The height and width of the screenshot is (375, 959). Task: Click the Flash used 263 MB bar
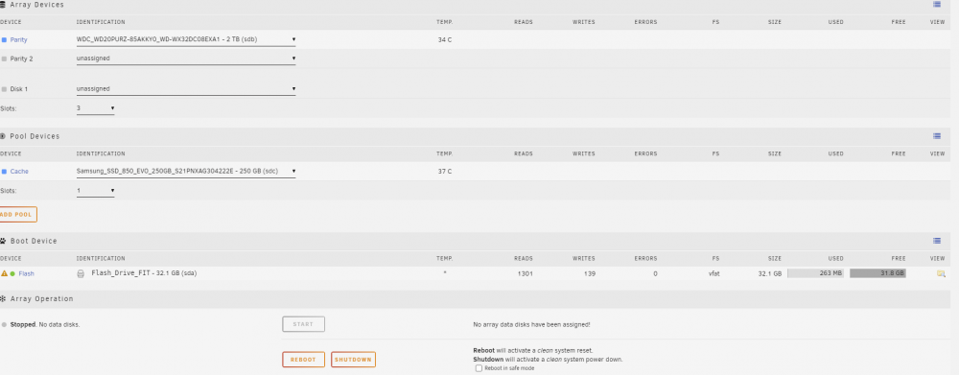pyautogui.click(x=815, y=273)
